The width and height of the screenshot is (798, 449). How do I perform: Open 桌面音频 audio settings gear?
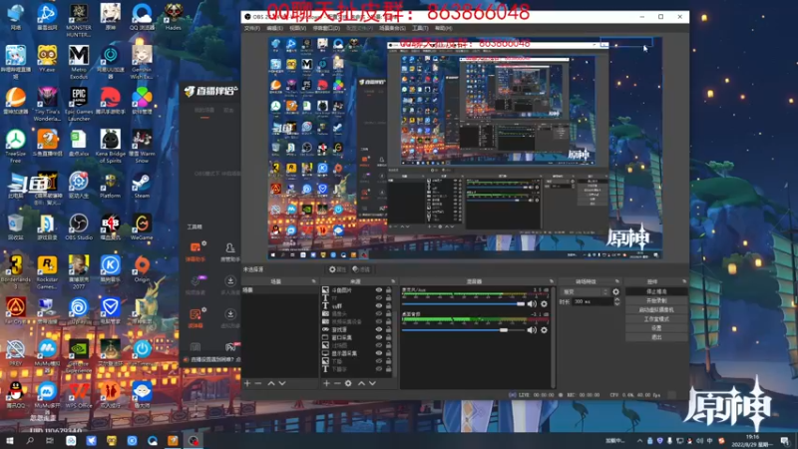click(544, 330)
